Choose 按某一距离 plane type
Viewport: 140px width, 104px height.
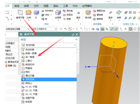click(x=49, y=53)
